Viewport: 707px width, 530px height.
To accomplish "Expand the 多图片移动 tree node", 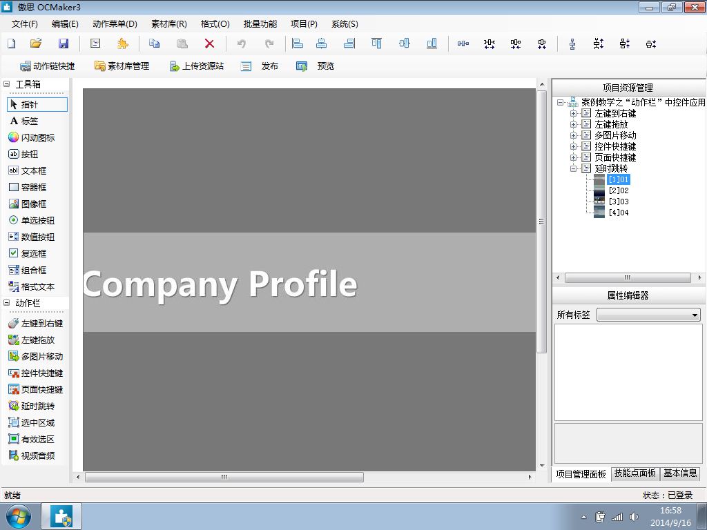I will (x=573, y=135).
